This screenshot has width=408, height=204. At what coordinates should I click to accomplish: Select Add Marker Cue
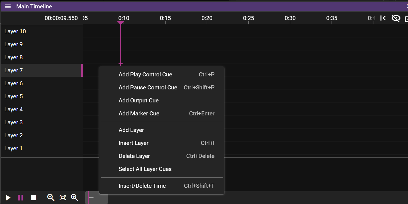coord(139,114)
